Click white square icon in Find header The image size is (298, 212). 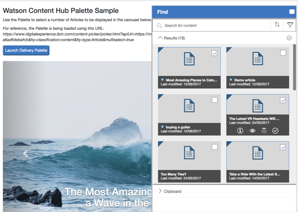point(292,12)
